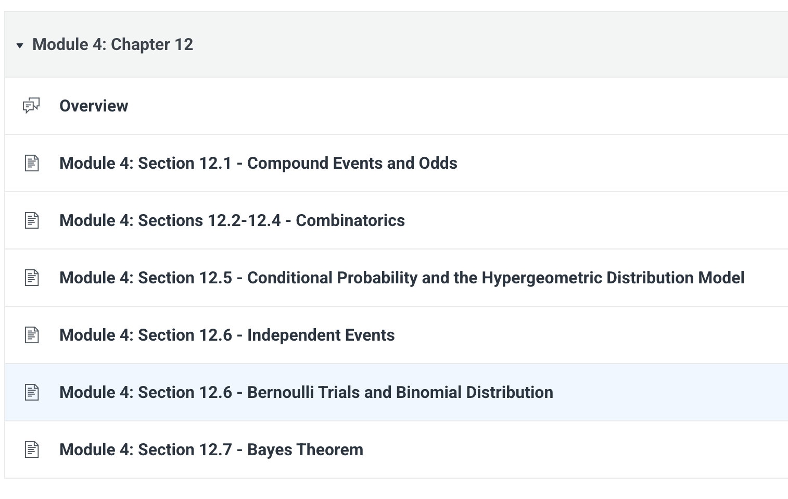The width and height of the screenshot is (788, 499).
Task: Click the page icon beside Bayes Theorem
Action: pos(32,450)
